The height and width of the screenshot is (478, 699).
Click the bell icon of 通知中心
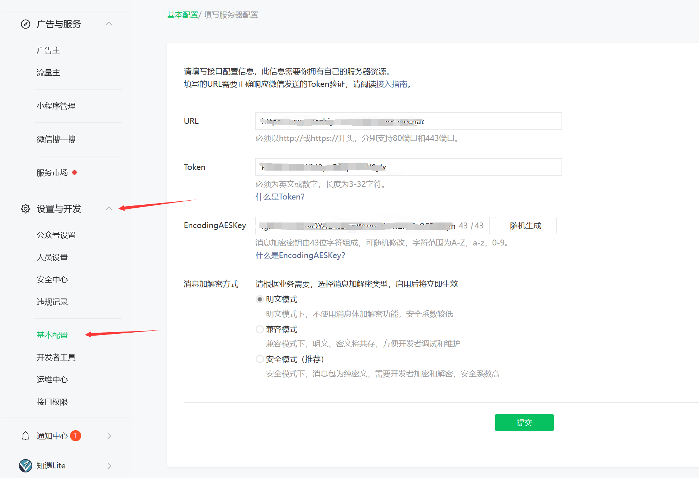tap(25, 436)
